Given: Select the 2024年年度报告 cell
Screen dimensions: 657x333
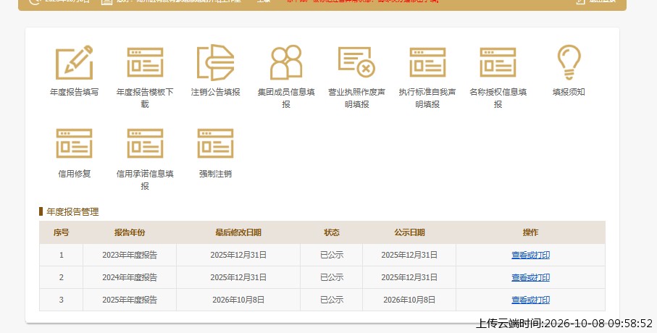Looking at the screenshot, I should tap(130, 277).
